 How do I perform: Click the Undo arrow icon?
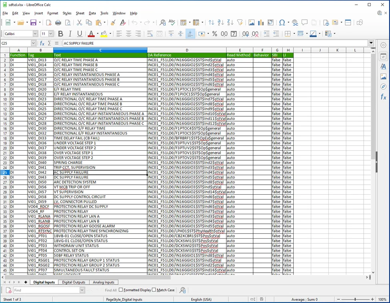134,23
